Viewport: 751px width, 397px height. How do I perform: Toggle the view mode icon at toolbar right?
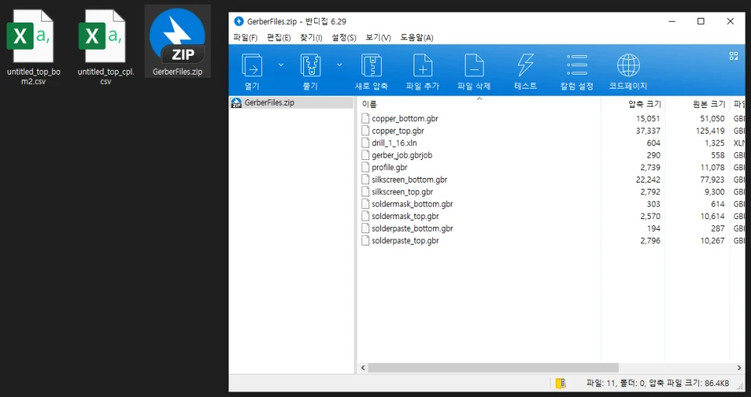click(733, 56)
